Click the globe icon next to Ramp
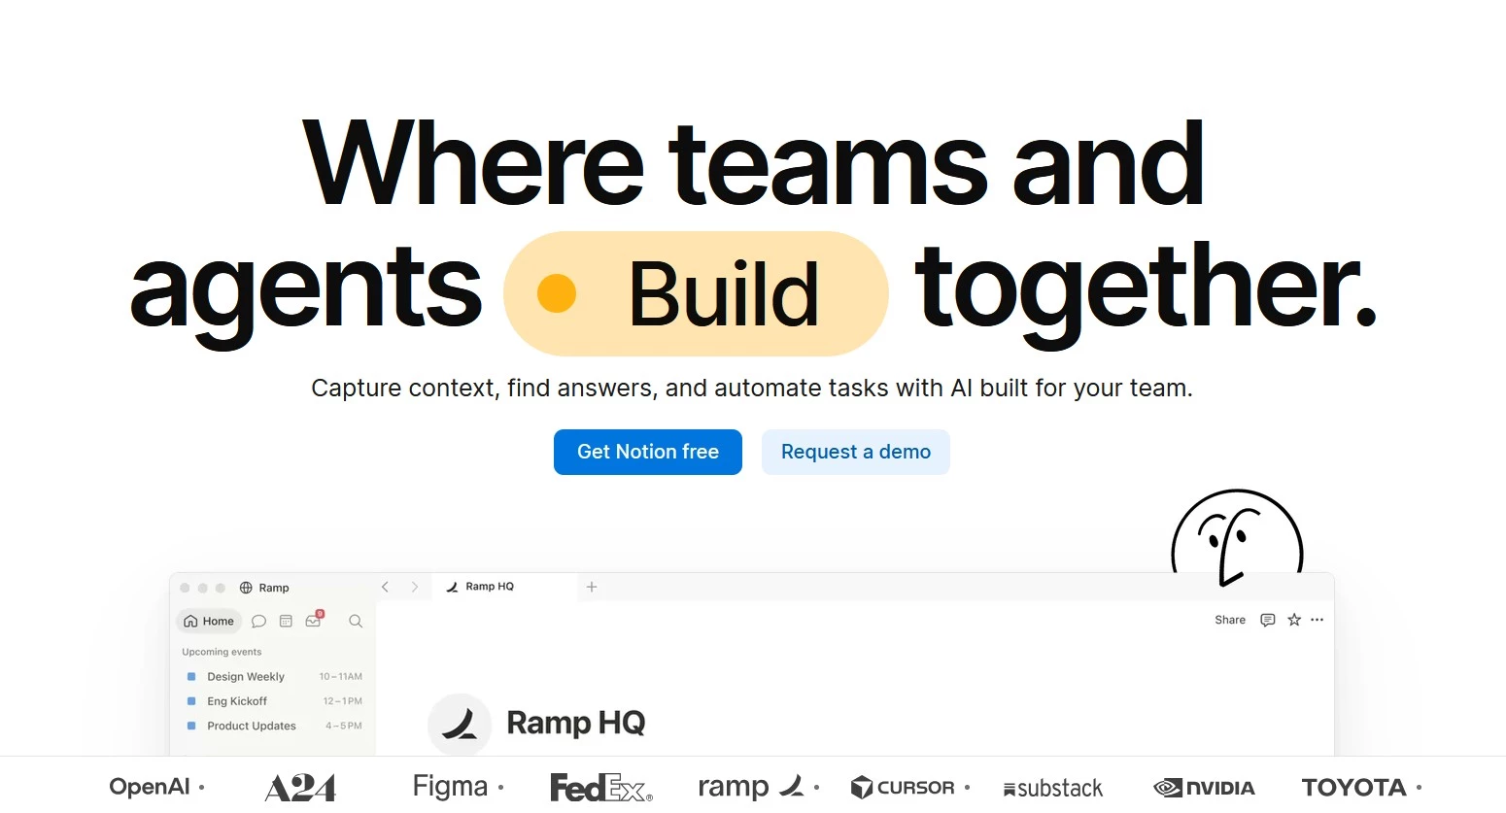 click(246, 588)
